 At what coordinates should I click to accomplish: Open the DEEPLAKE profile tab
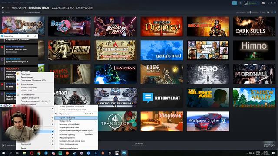[84, 8]
